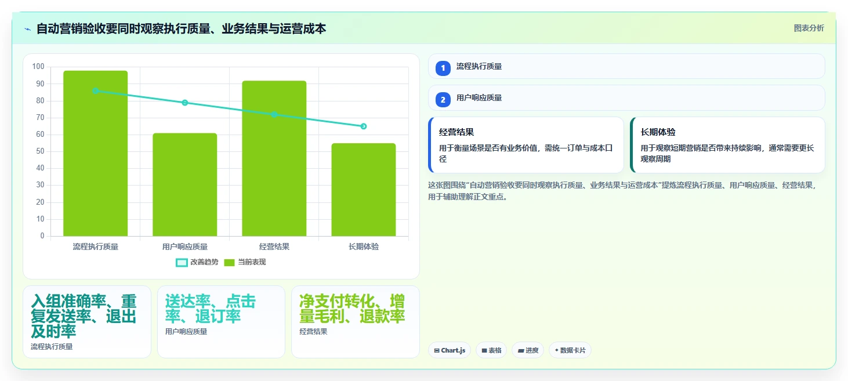Viewport: 848px width, 381px height.
Task: Click the 流程执行质量 green bar
Action: pyautogui.click(x=96, y=154)
